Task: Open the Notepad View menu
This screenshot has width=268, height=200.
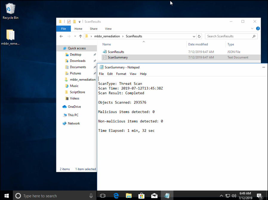Action: tap(133, 74)
